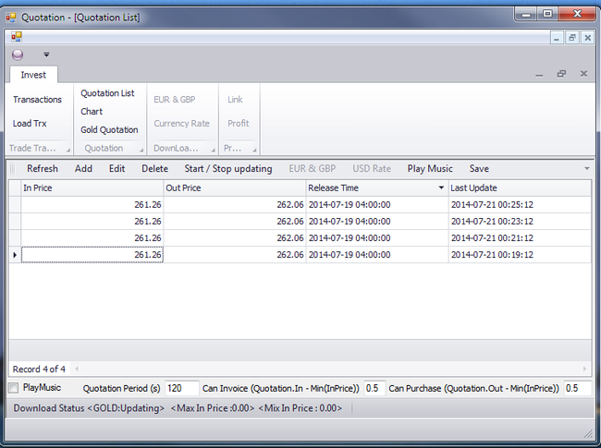Viewport: 601px width, 448px height.
Task: Sort by the In Price column header
Action: [92, 188]
